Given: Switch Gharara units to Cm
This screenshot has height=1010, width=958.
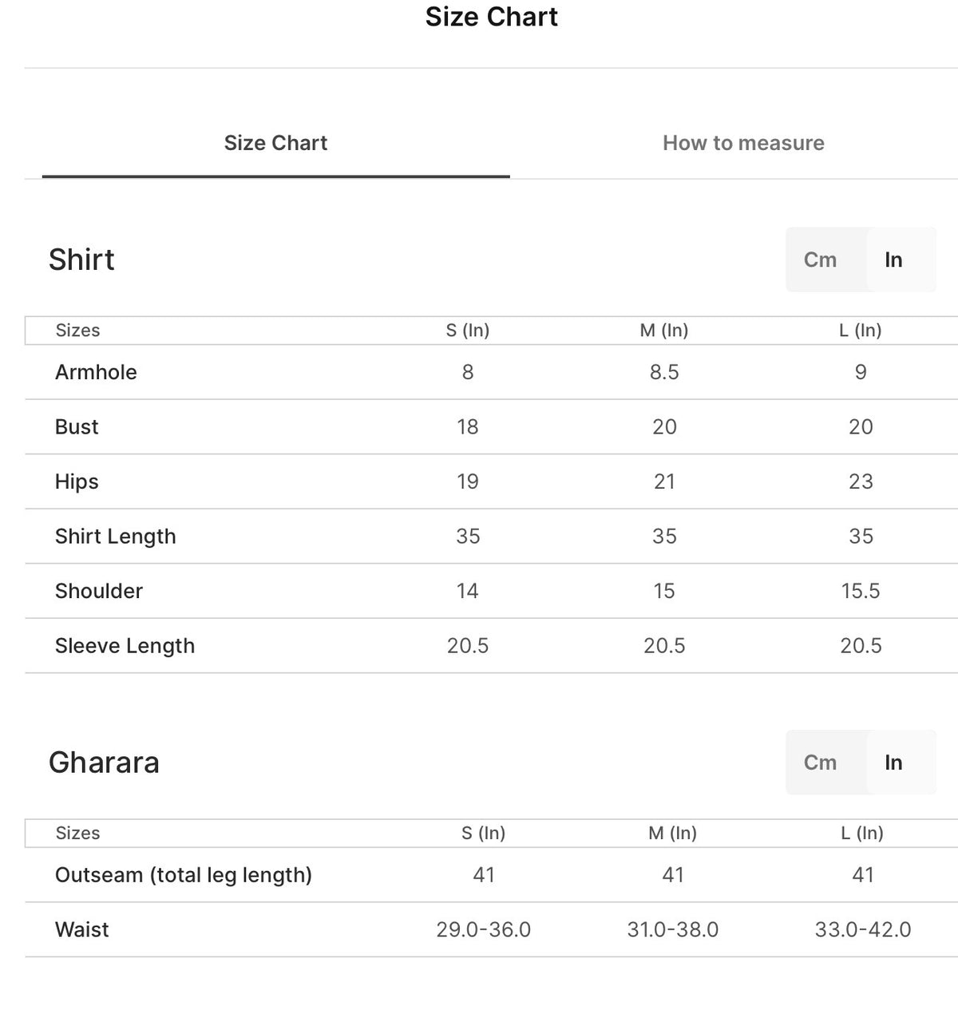Looking at the screenshot, I should pos(820,762).
